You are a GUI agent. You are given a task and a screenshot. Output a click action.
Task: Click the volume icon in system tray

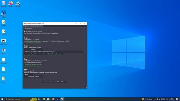click(164, 99)
